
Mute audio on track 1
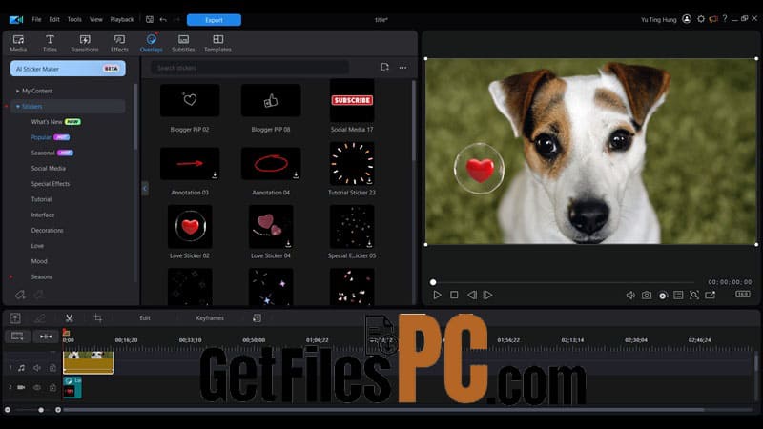pos(37,368)
